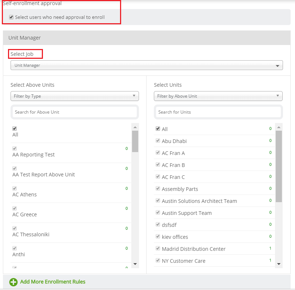Toggle the AC Athens above unit checkbox
The image size is (295, 290).
click(15, 188)
